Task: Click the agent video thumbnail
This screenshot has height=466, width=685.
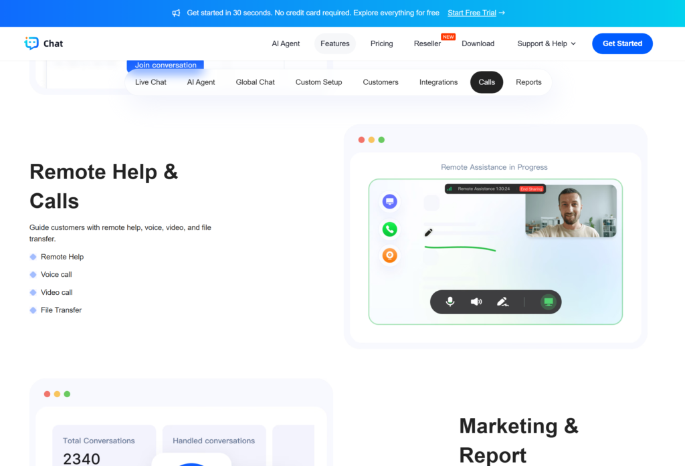Action: click(x=571, y=211)
